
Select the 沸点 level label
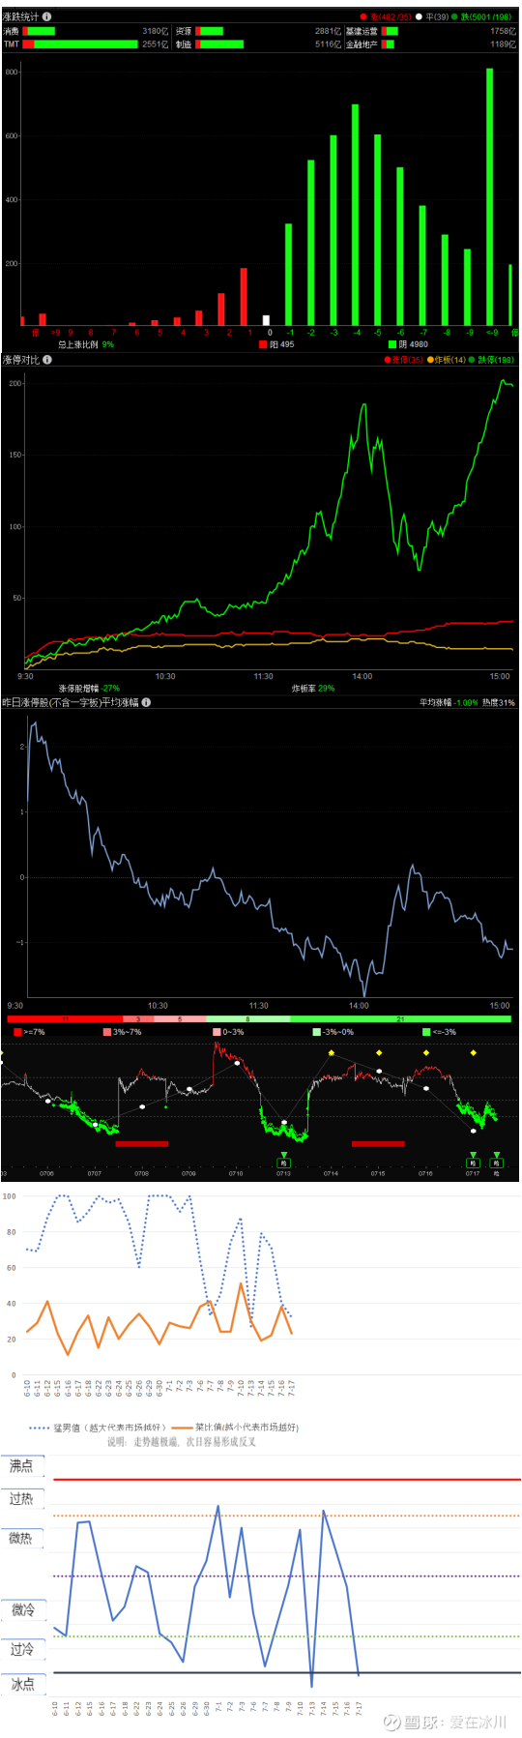click(x=22, y=1465)
